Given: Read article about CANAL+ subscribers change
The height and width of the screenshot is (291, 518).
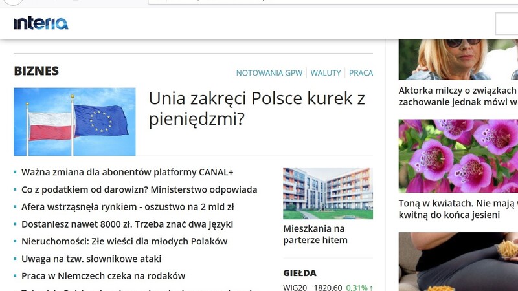Looking at the screenshot, I should point(127,173).
